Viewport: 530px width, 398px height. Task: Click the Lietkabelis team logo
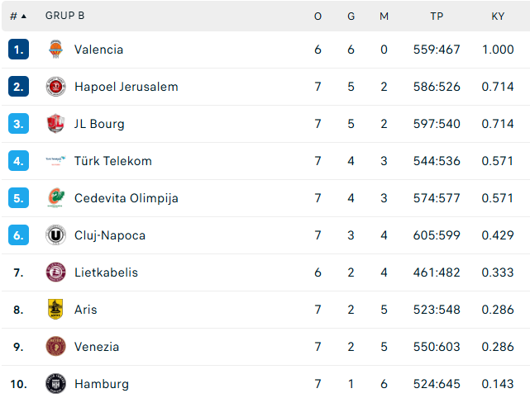coord(55,272)
